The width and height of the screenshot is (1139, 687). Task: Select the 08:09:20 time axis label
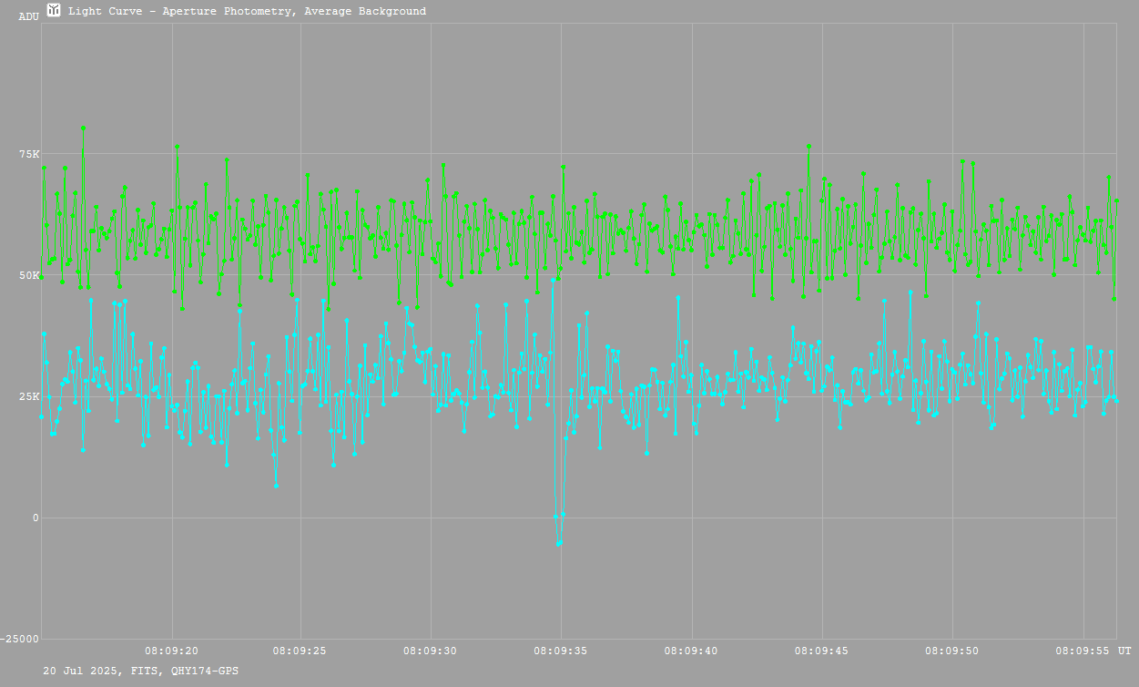tap(171, 651)
